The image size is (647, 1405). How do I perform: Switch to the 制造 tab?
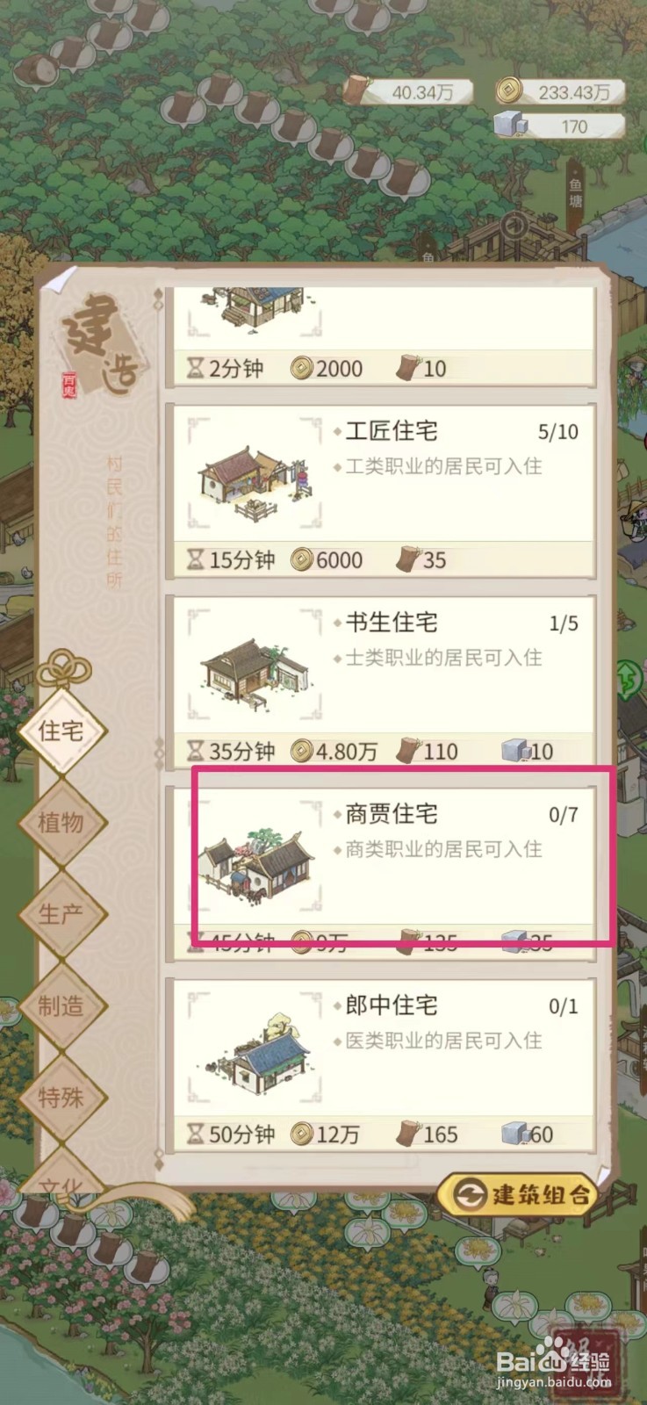tap(61, 1006)
